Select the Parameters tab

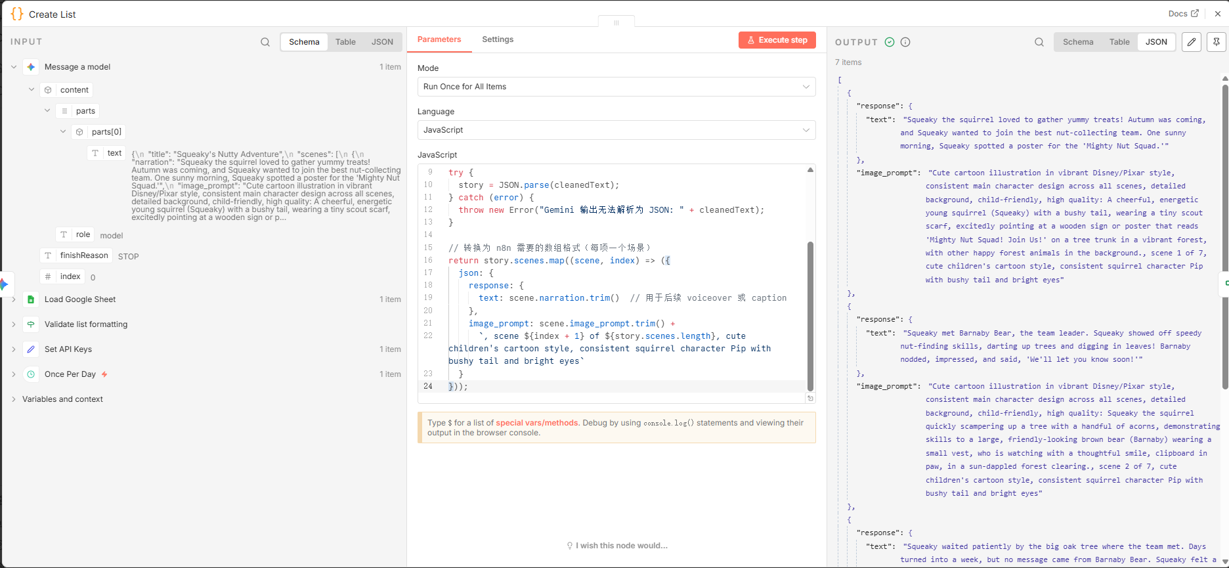pyautogui.click(x=439, y=39)
